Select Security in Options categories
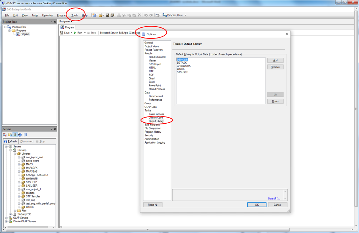The image size is (359, 233). pyautogui.click(x=149, y=136)
